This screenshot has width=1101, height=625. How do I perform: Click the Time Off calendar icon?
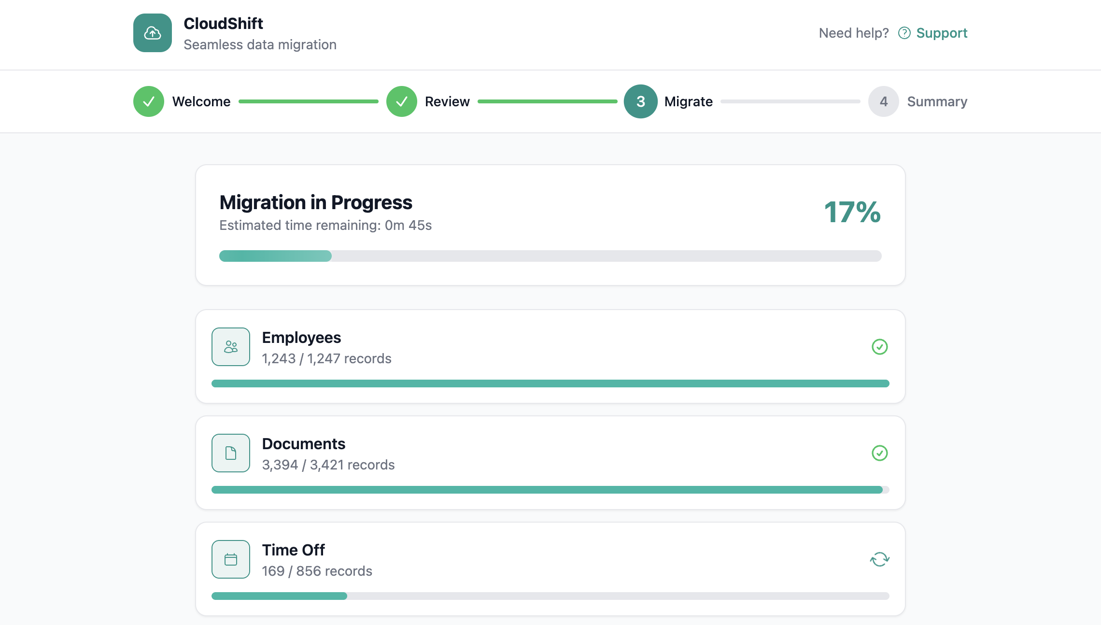click(230, 559)
